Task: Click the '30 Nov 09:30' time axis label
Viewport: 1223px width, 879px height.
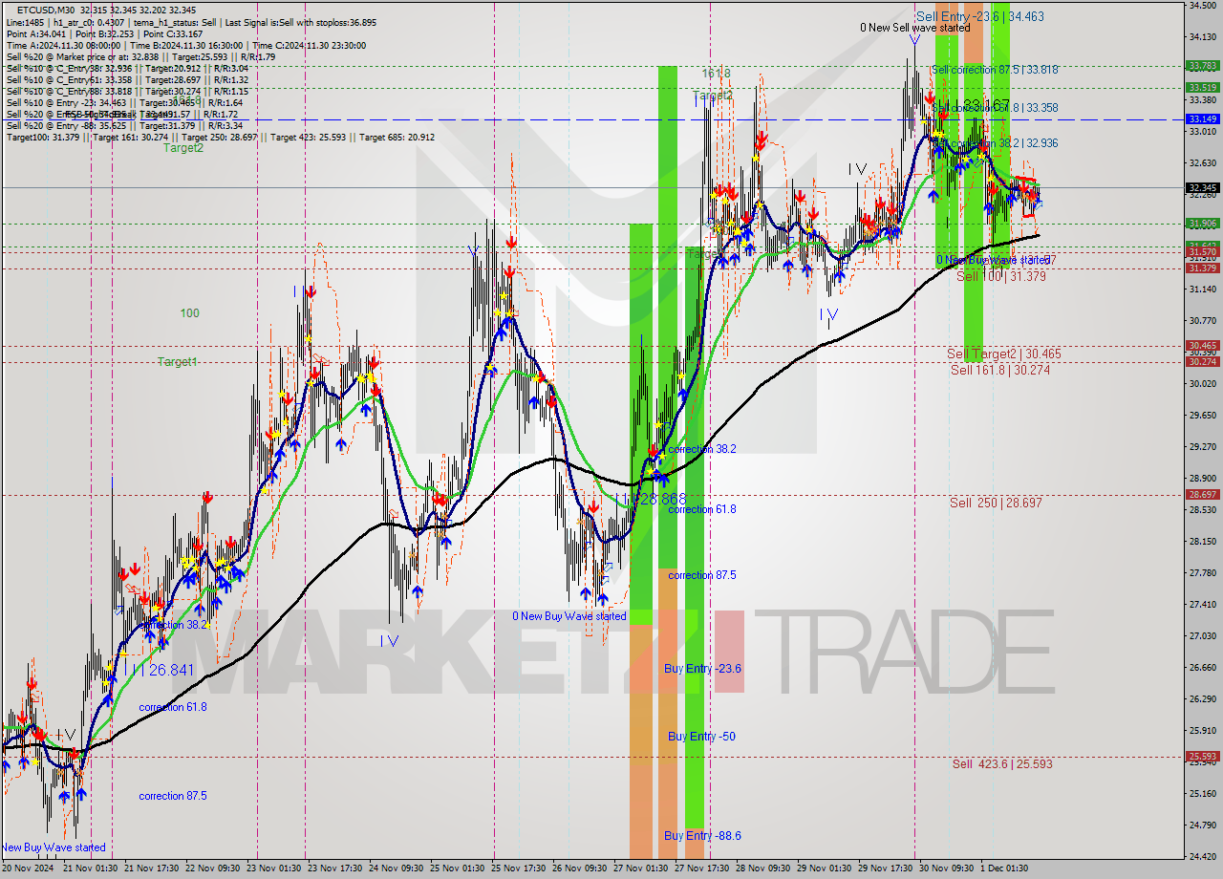Action: point(946,868)
